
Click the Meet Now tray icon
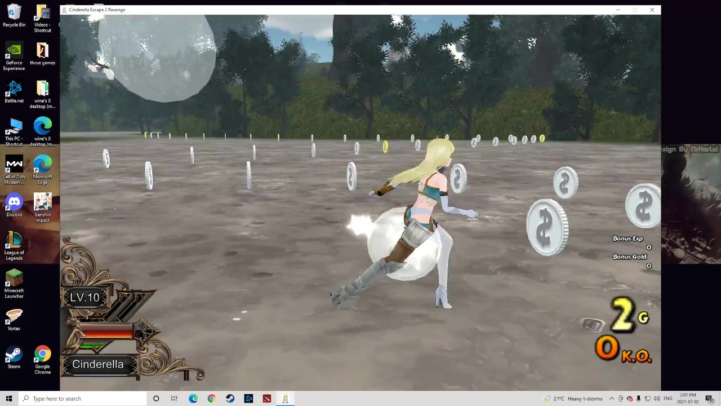(621, 399)
